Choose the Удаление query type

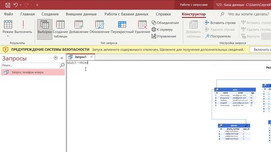[142, 27]
